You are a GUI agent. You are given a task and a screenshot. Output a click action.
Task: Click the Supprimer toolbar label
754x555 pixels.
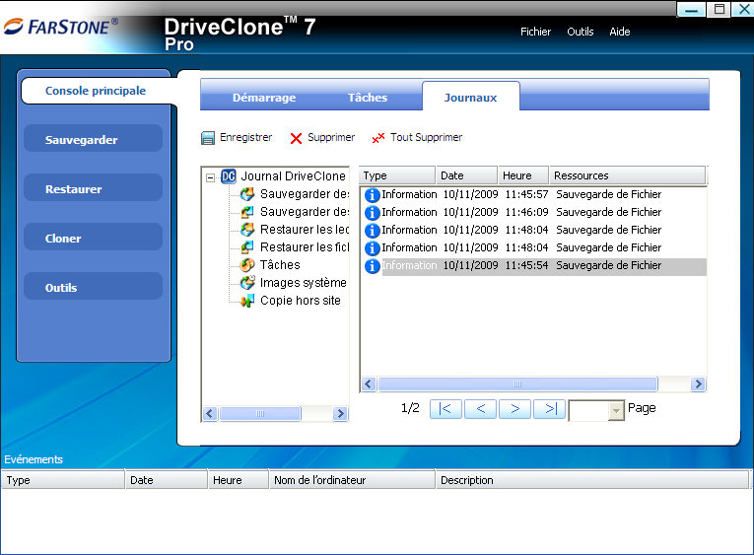pos(331,138)
